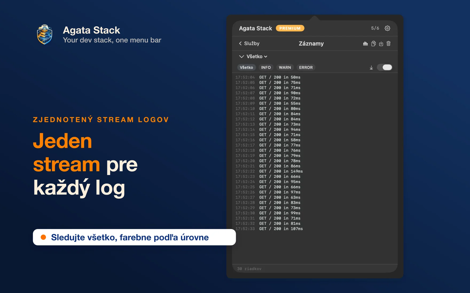Click the '30 riadkov' status footer
The height and width of the screenshot is (293, 470).
pyautogui.click(x=249, y=269)
